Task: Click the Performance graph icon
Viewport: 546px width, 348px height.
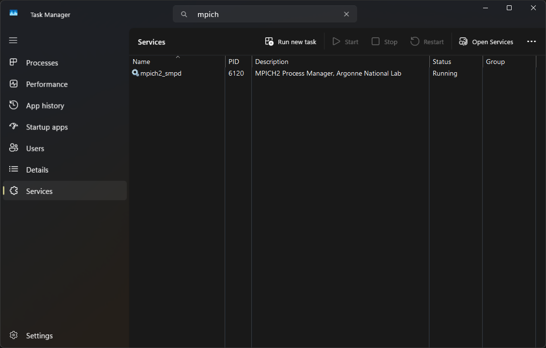Action: (14, 84)
